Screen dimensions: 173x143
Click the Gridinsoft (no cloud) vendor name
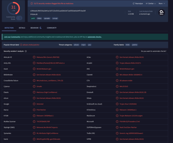(x=94, y=104)
